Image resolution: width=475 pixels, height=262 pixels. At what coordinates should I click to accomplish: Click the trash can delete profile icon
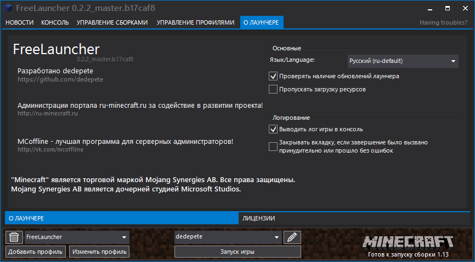coord(14,237)
